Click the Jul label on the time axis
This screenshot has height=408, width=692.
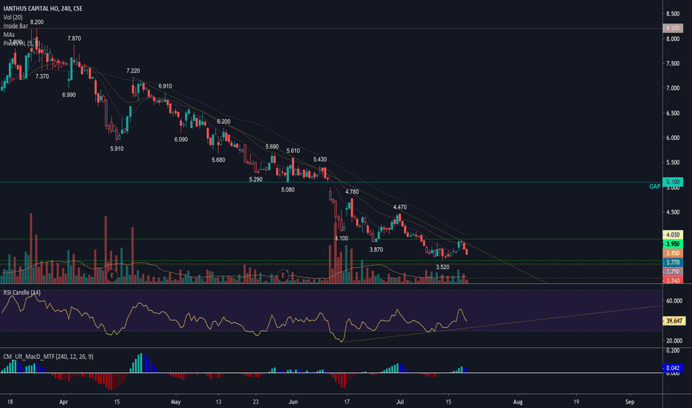pyautogui.click(x=400, y=402)
